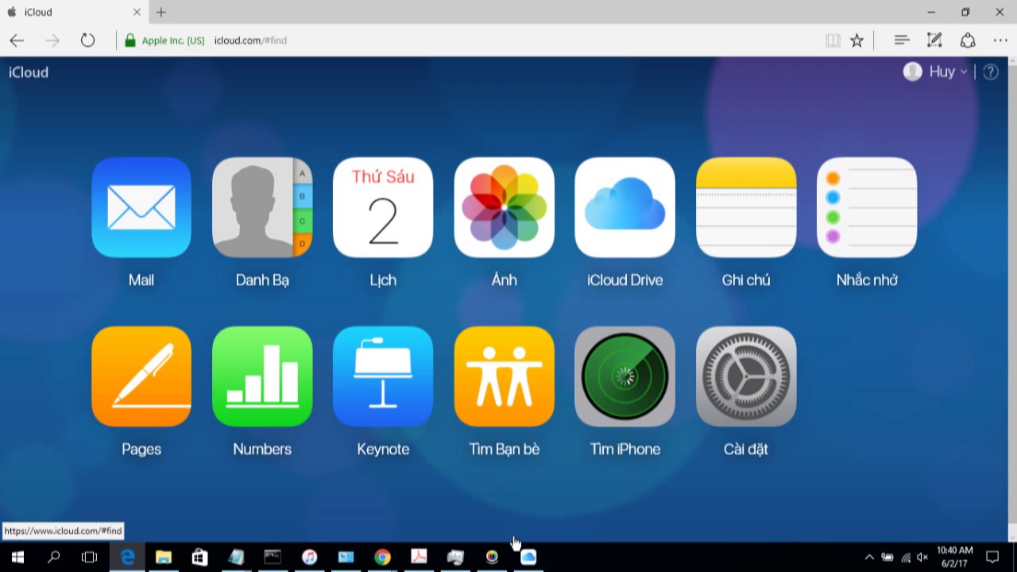Open the Ảnh photos app
This screenshot has width=1017, height=572.
click(504, 207)
